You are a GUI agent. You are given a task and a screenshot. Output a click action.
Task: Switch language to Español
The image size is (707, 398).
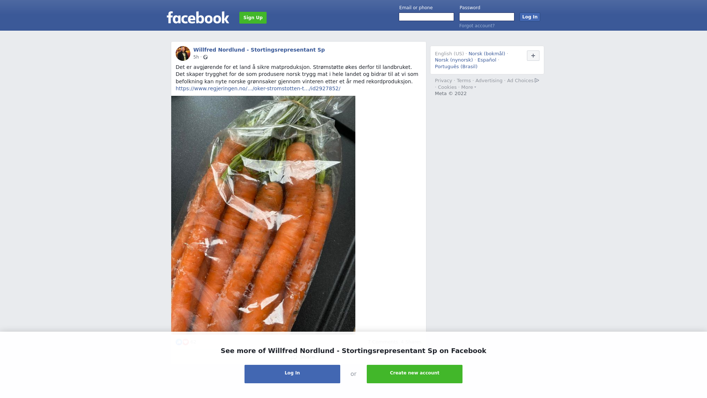coord(487,60)
